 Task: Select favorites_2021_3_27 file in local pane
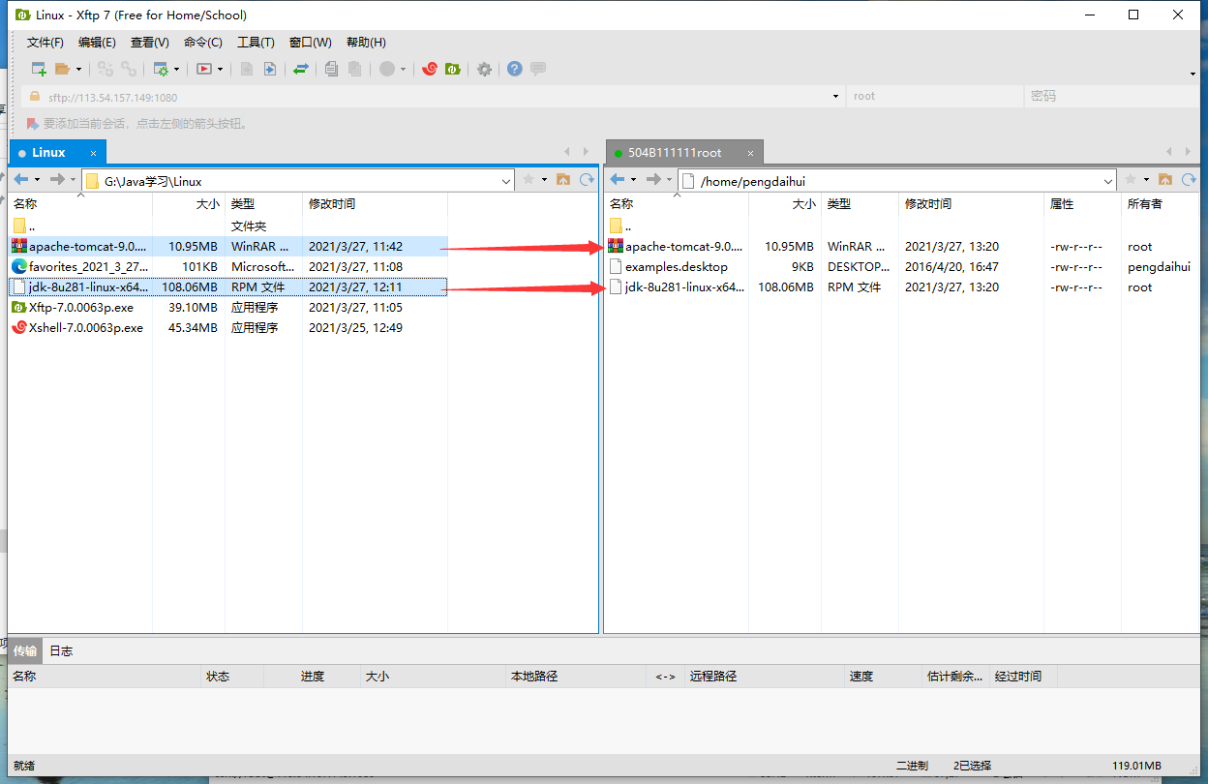click(x=89, y=266)
